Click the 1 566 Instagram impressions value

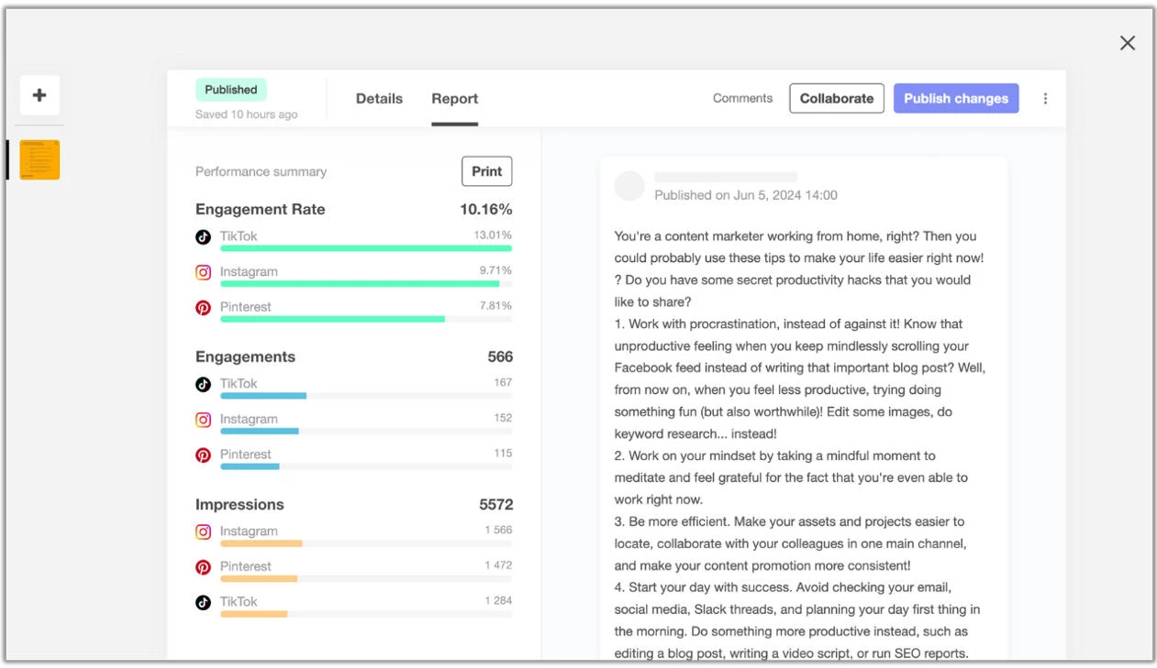point(498,530)
